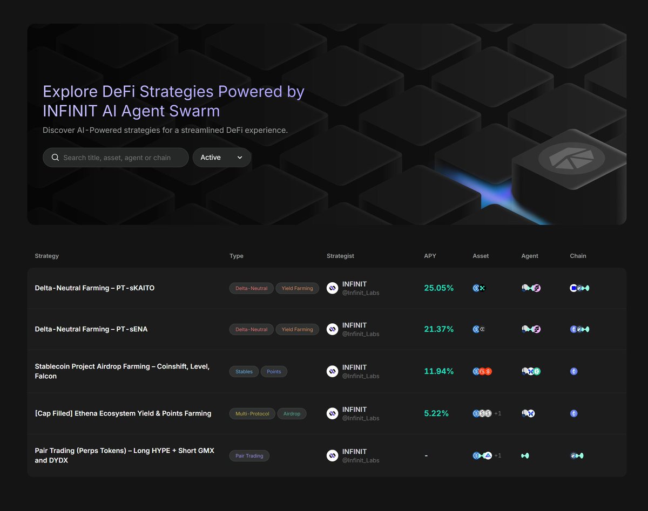The image size is (648, 511).
Task: Click Ethereum chain icon in Ethena Ecosystem row
Action: click(574, 413)
